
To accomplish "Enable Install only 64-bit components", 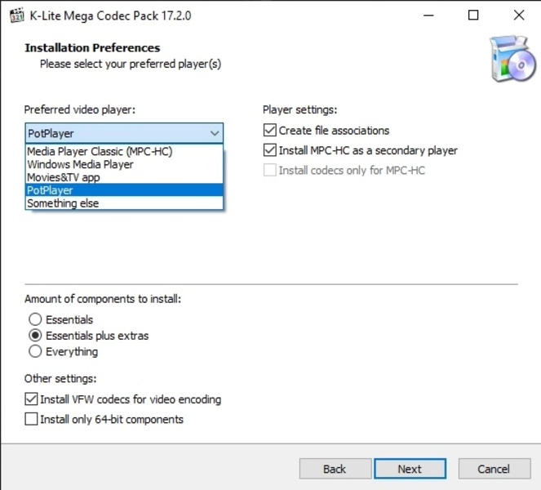I will 31,419.
